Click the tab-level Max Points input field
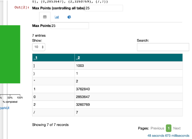The height and width of the screenshot is (139, 192). [70, 26]
